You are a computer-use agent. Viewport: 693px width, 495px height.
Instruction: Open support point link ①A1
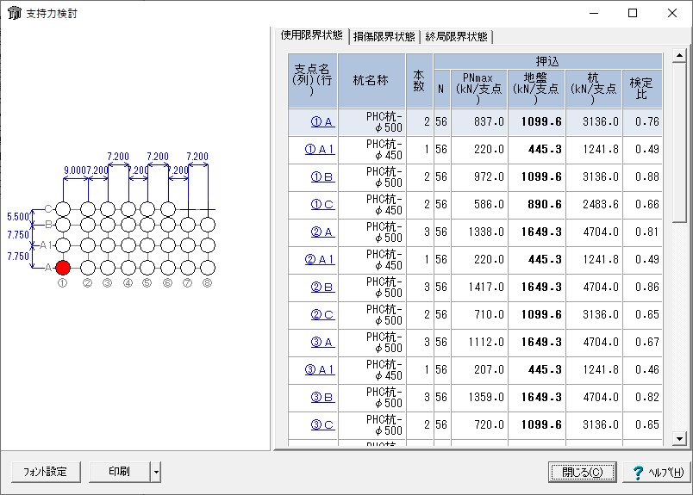click(319, 150)
